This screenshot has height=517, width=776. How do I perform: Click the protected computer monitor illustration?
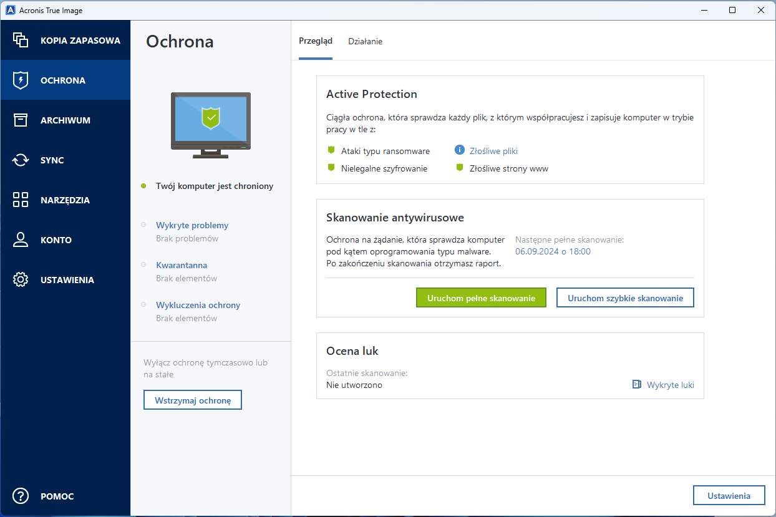[x=211, y=125]
